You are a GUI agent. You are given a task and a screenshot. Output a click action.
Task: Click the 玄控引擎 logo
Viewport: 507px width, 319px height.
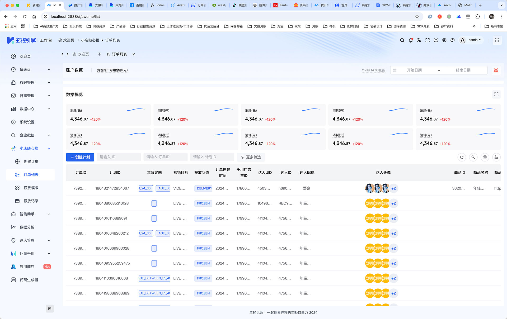[21, 40]
